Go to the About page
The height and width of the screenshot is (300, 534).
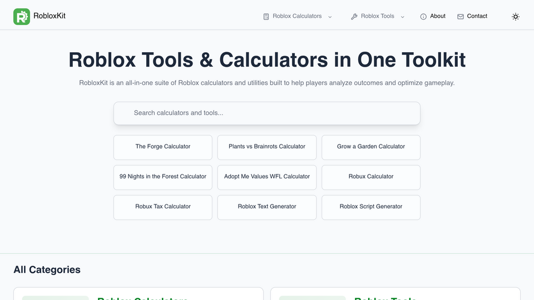coord(438,16)
